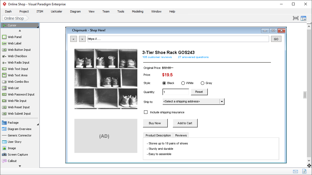The image size is (312, 175).
Task: Open the 105 customer reviews link
Action: pos(157,57)
